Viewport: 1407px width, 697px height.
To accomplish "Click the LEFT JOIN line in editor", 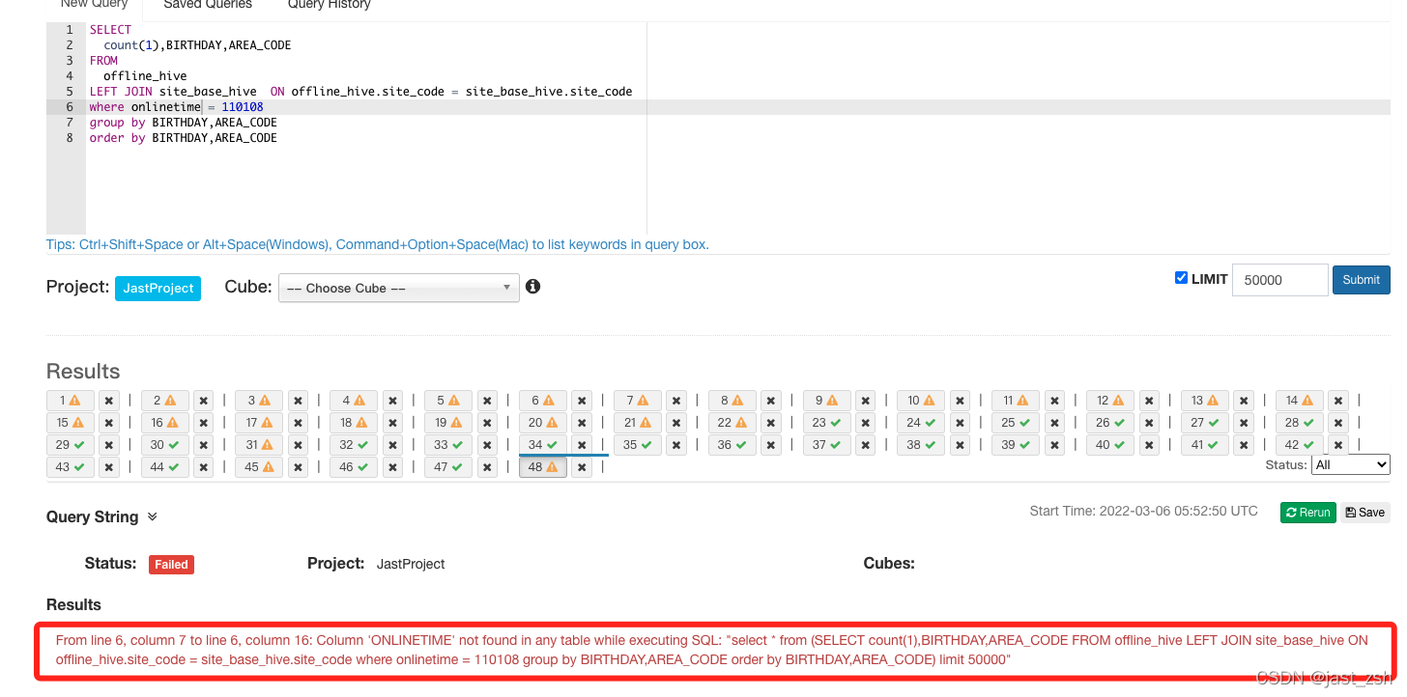I will tap(360, 92).
